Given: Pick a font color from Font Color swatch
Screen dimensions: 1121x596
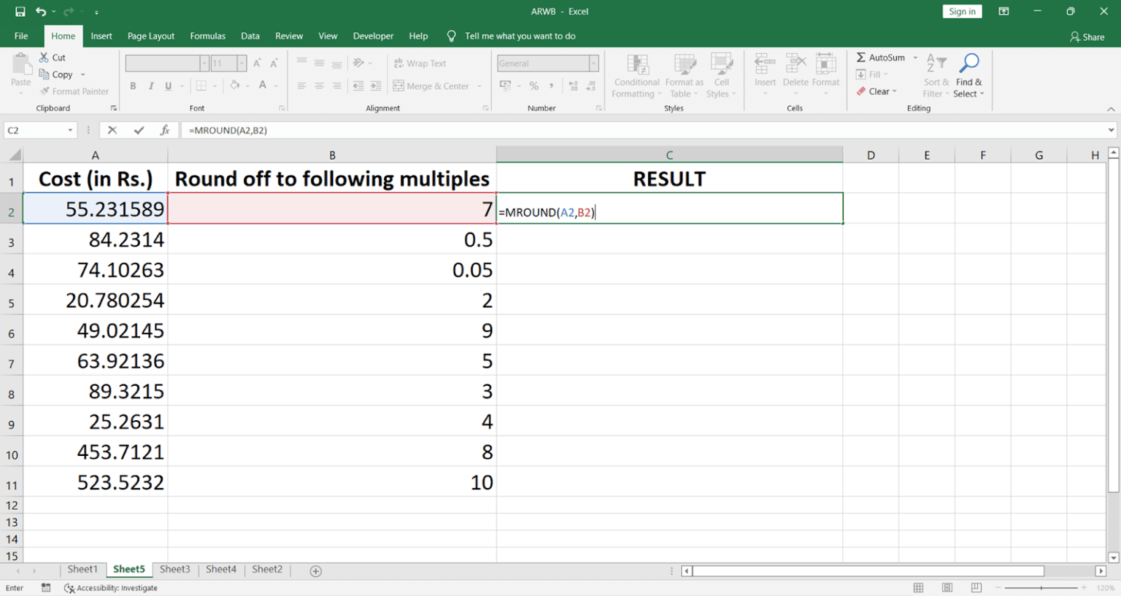Looking at the screenshot, I should [x=262, y=85].
